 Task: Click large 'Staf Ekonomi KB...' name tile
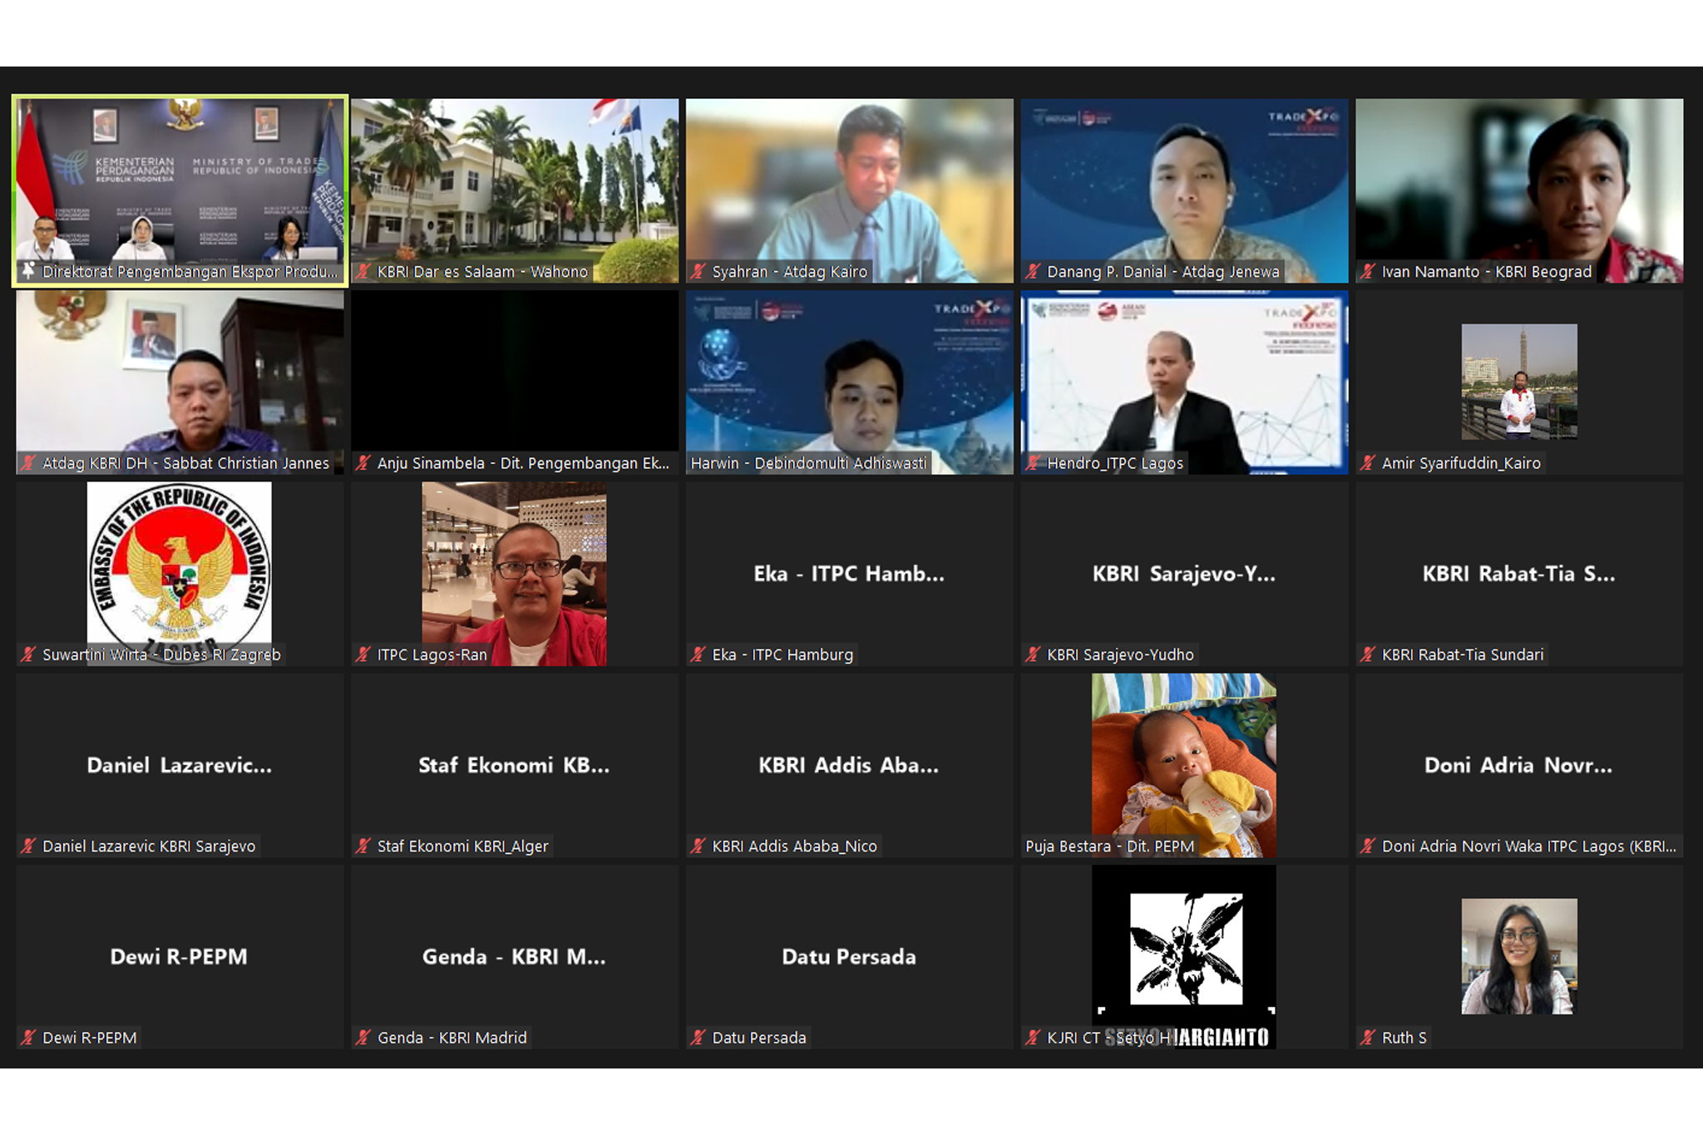pos(515,765)
